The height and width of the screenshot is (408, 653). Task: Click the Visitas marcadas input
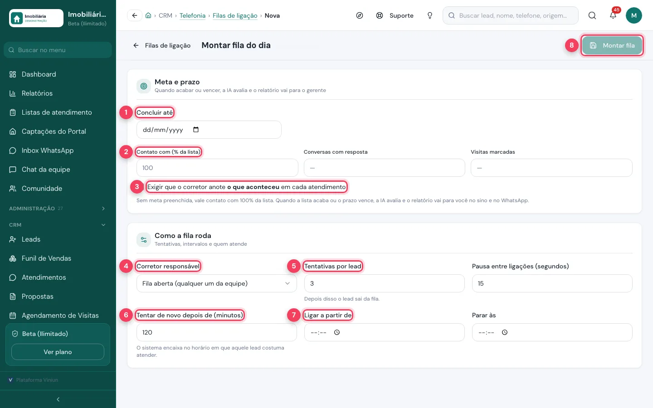[551, 168]
